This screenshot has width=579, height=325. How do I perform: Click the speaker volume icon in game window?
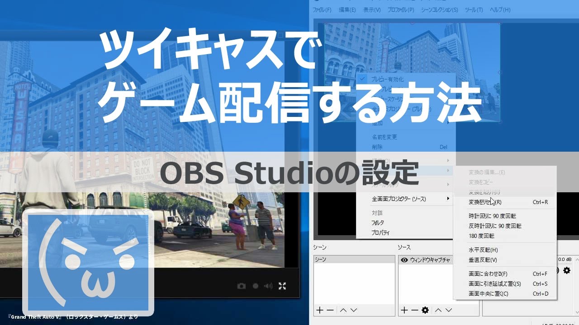coord(269,286)
